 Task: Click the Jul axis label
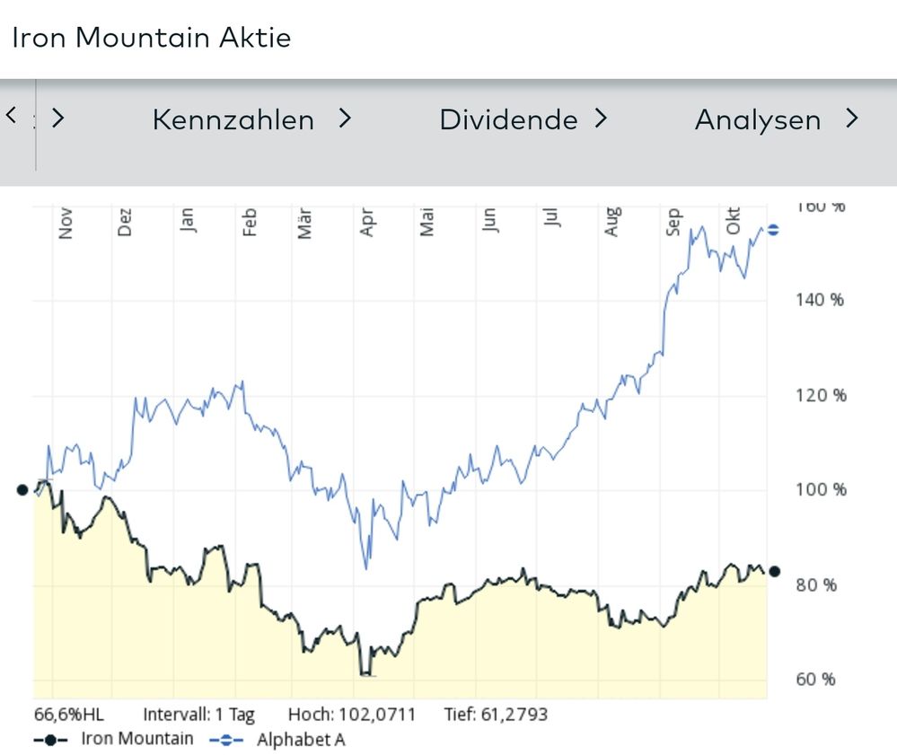(x=550, y=217)
